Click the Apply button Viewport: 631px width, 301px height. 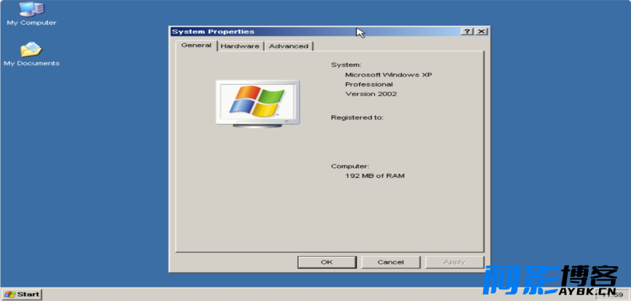[x=455, y=262]
